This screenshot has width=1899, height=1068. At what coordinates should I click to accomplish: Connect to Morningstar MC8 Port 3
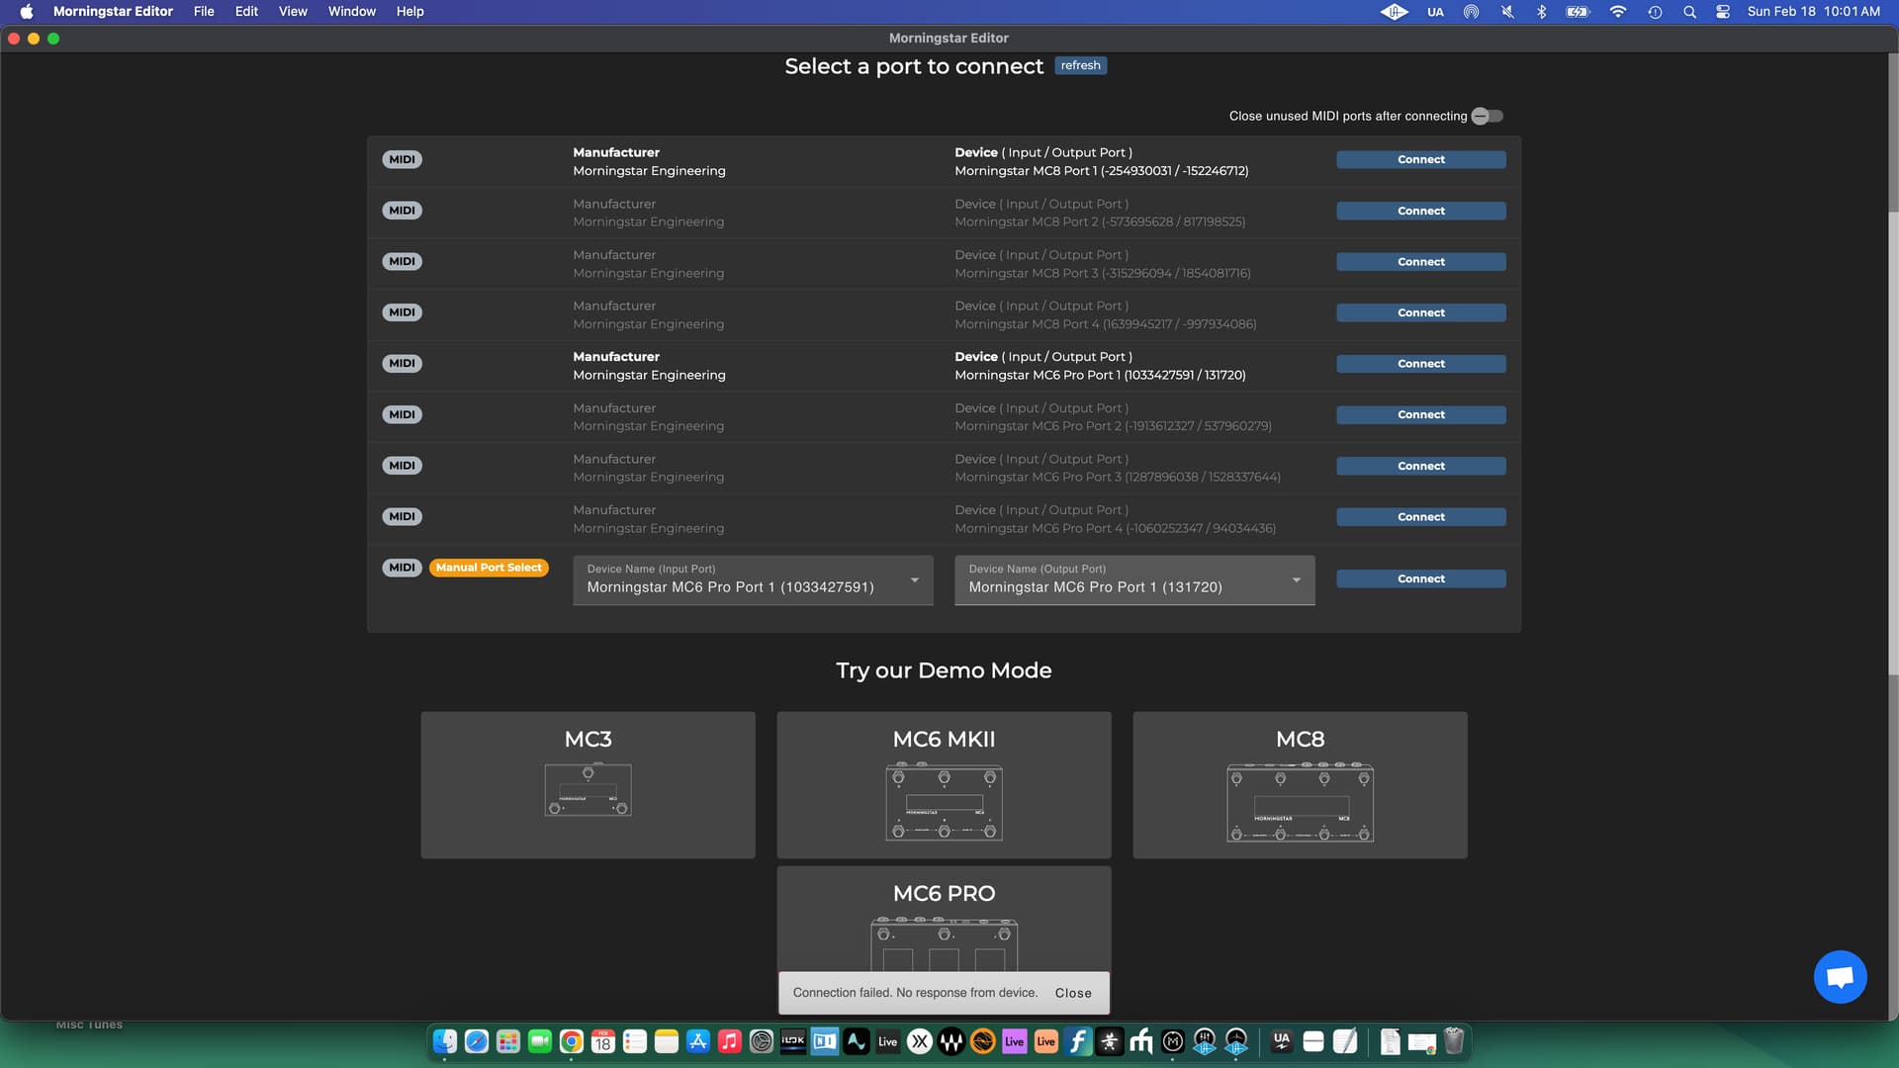pyautogui.click(x=1420, y=262)
